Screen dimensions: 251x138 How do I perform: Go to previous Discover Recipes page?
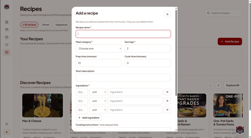tap(210, 85)
